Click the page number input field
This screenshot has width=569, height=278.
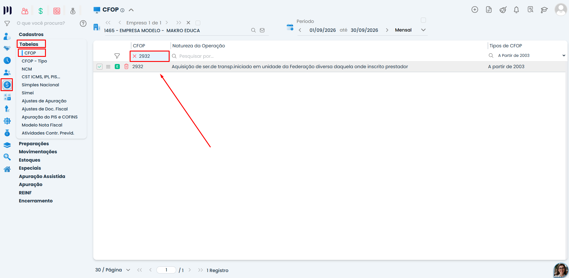click(x=166, y=270)
